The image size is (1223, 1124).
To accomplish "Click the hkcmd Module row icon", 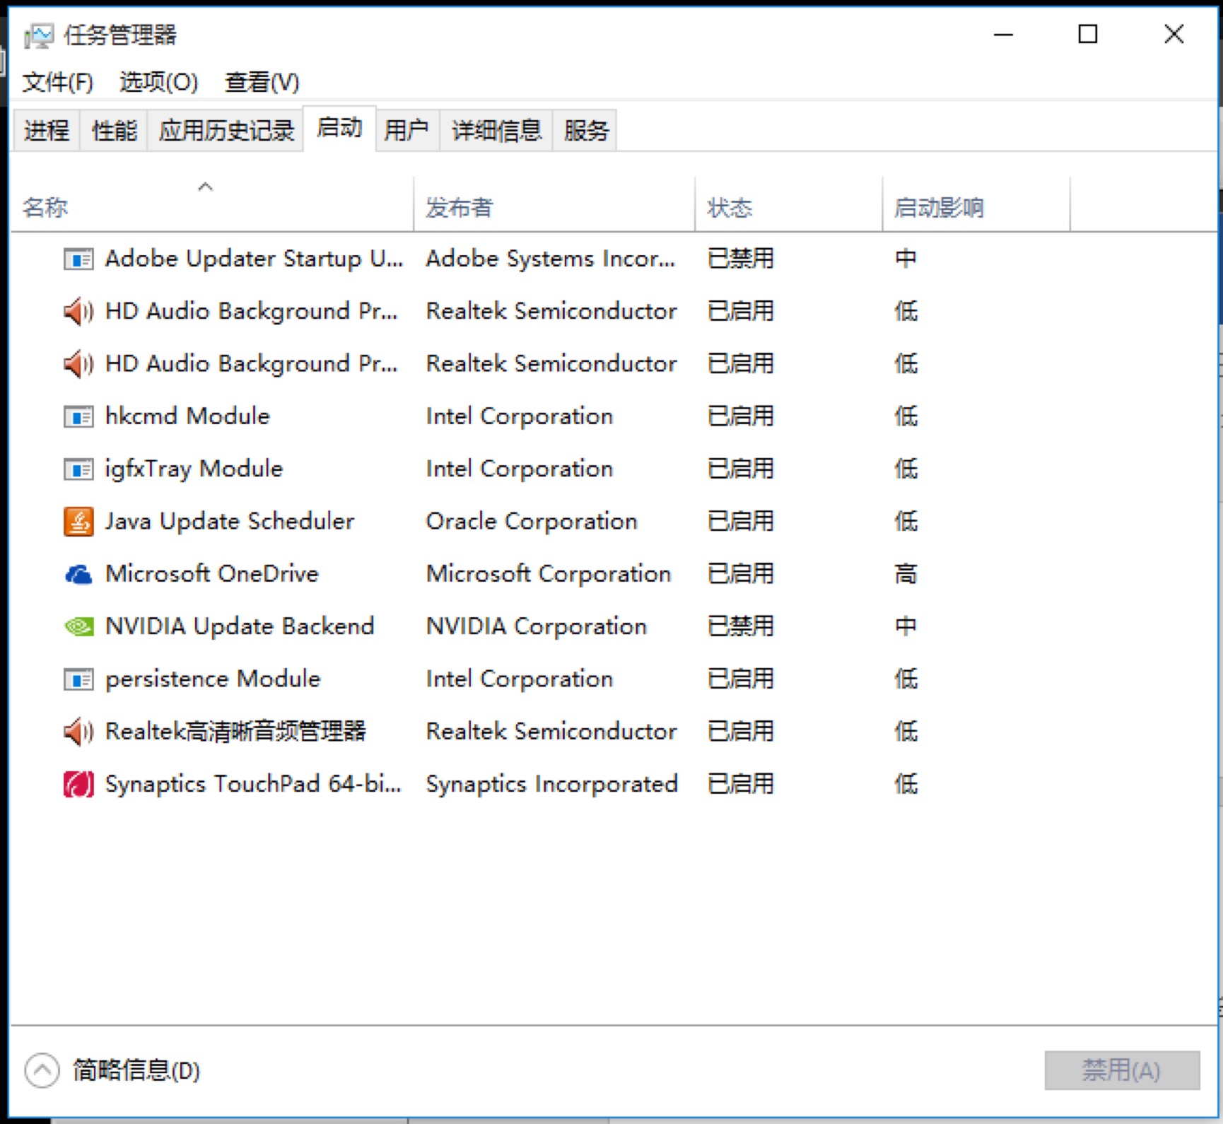I will [78, 417].
